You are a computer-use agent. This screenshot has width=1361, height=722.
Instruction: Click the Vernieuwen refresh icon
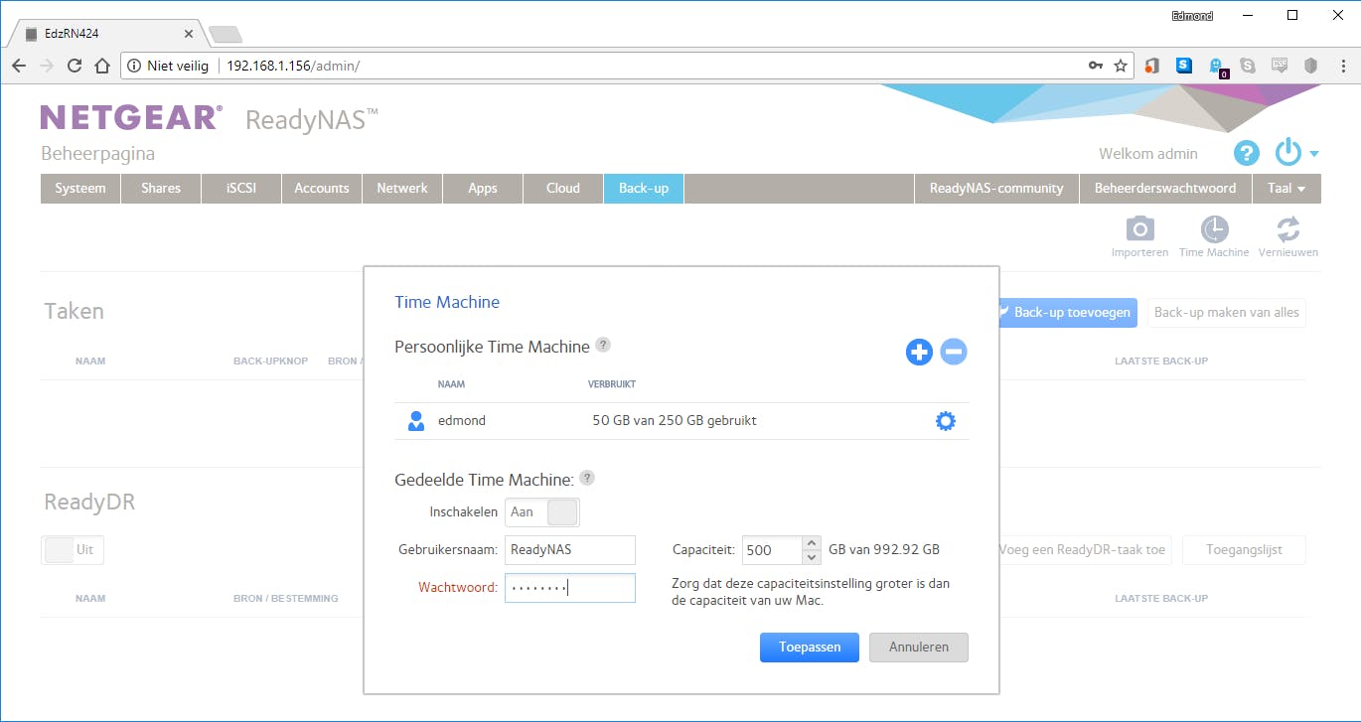click(x=1287, y=229)
